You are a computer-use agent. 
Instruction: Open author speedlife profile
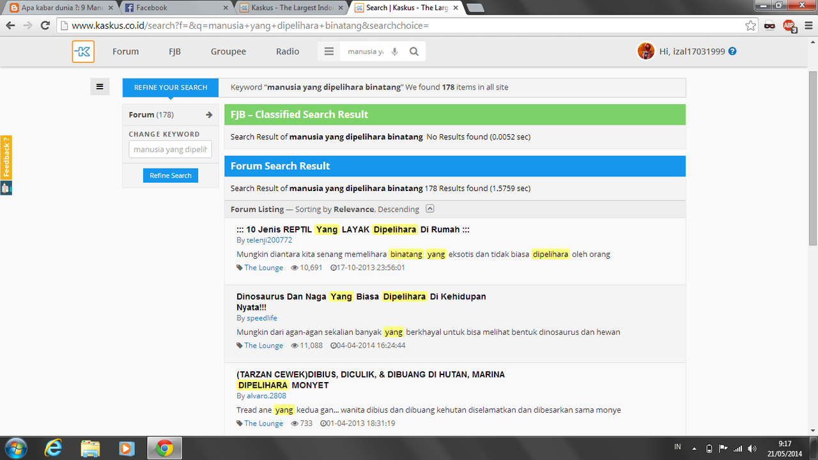[x=262, y=318]
